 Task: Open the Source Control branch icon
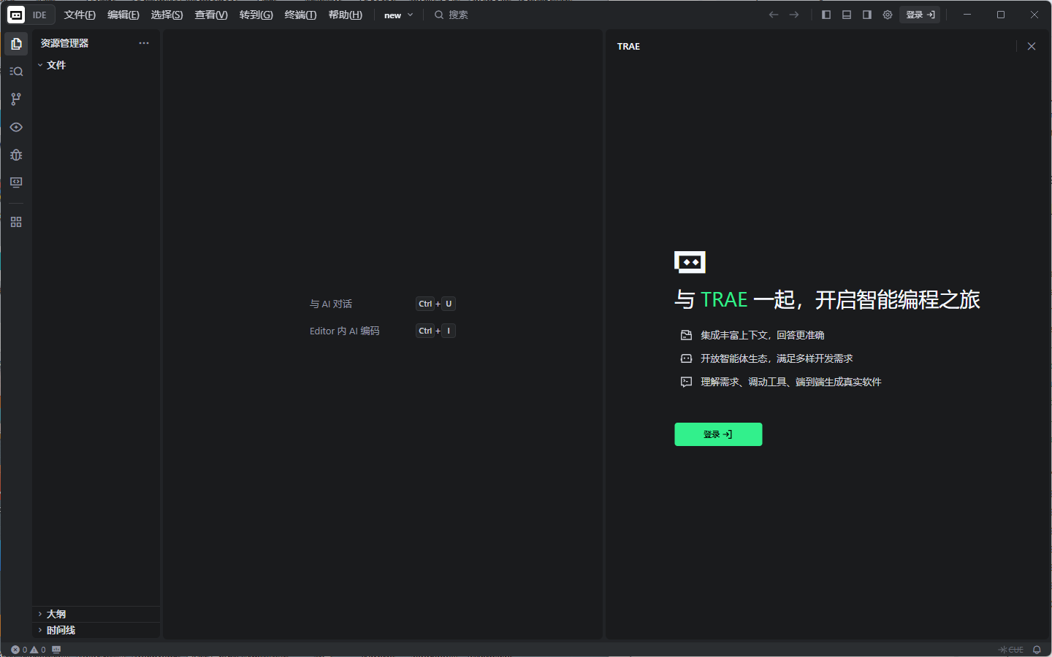tap(16, 99)
